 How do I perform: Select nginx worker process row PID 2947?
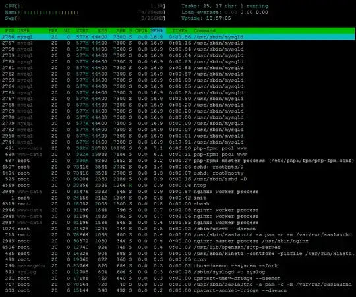click(x=177, y=223)
